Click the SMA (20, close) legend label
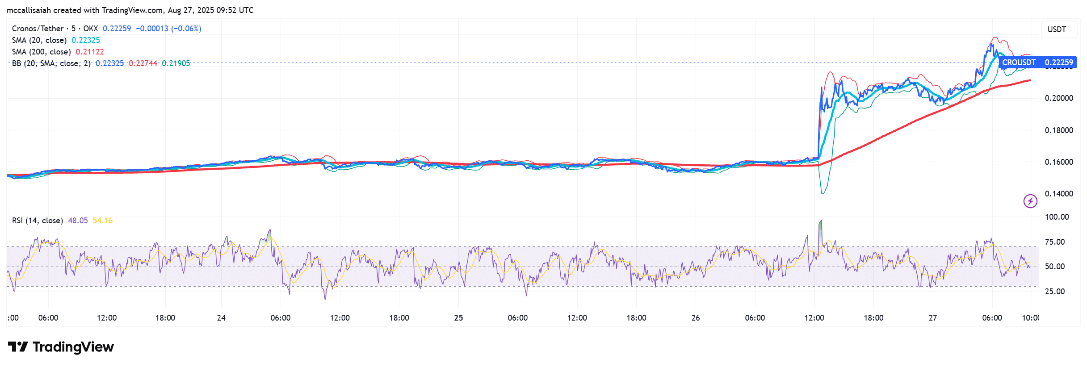Image resolution: width=1087 pixels, height=367 pixels. point(39,40)
